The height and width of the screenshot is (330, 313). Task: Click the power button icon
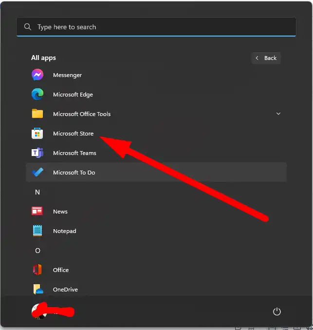(276, 311)
